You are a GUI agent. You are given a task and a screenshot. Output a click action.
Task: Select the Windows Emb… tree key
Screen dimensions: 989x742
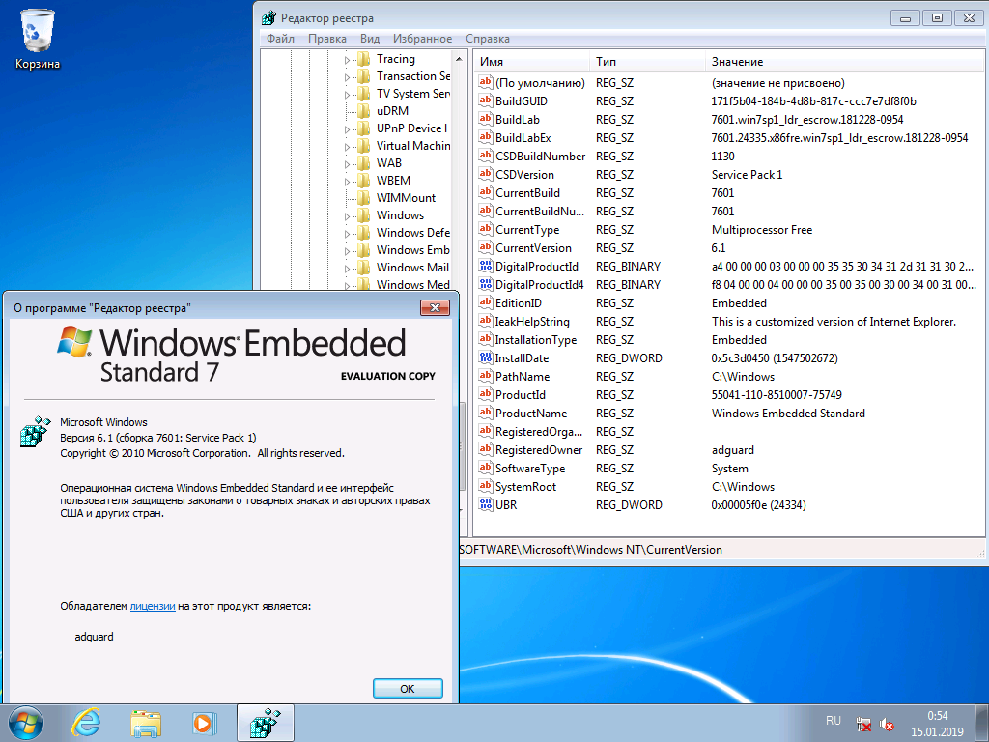pos(413,250)
